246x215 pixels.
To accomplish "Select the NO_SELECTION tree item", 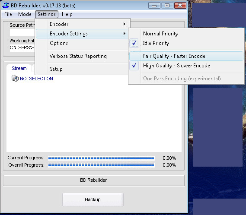I will pyautogui.click(x=36, y=79).
